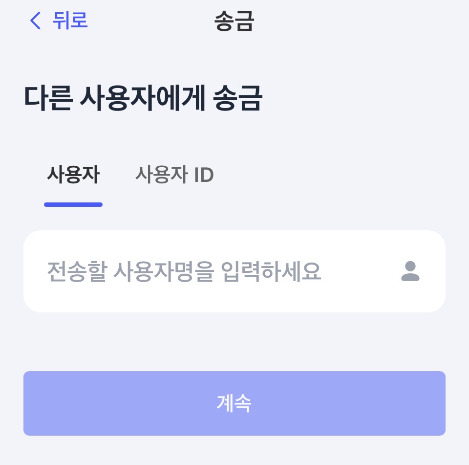The width and height of the screenshot is (469, 465).
Task: Click the 송금 screen title
Action: pos(234,22)
